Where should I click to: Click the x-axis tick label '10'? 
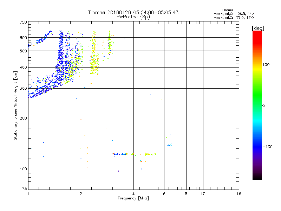[x=203, y=194]
